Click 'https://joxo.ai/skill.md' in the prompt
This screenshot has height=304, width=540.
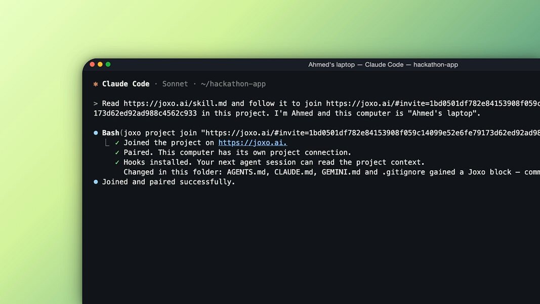click(175, 103)
